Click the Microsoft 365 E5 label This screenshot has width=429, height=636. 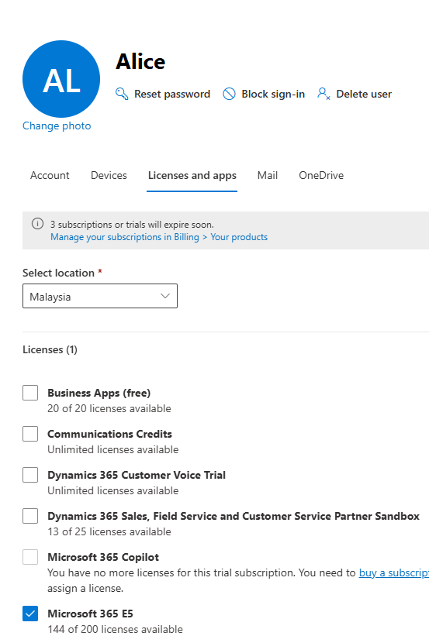(90, 614)
